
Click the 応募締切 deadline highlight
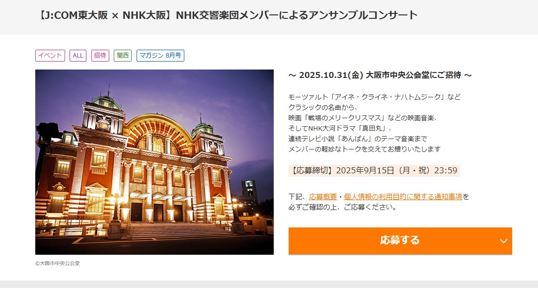(374, 170)
